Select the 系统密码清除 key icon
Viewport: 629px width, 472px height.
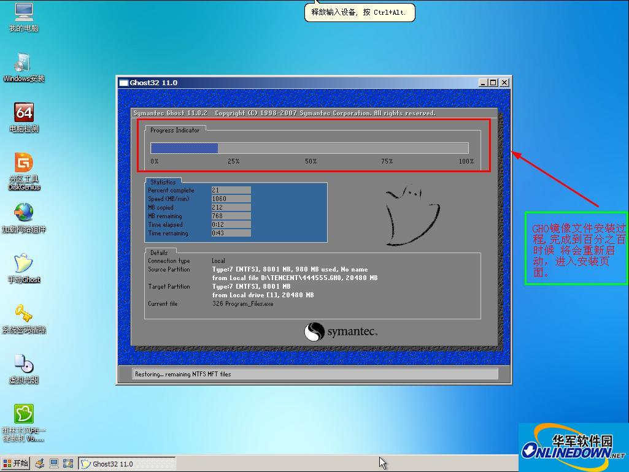pyautogui.click(x=24, y=319)
